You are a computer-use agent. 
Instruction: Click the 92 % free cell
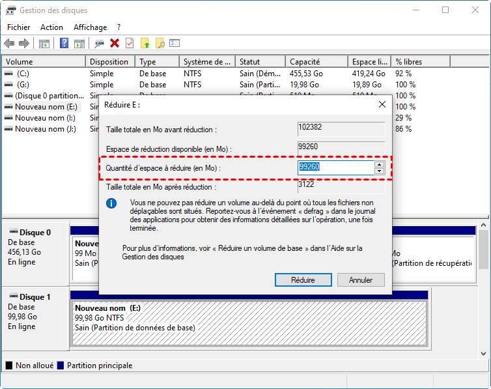point(403,74)
